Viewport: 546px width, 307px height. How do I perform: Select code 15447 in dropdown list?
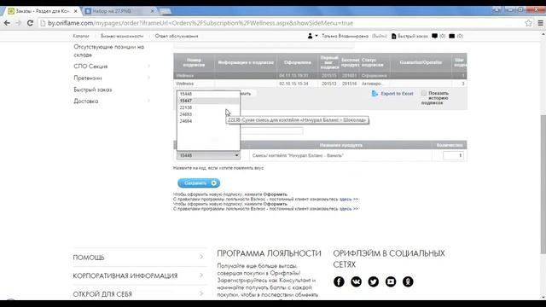click(x=208, y=101)
